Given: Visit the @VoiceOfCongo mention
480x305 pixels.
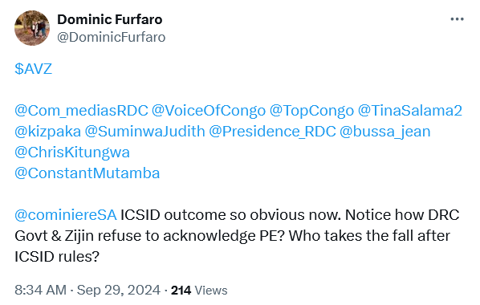Looking at the screenshot, I should [209, 111].
